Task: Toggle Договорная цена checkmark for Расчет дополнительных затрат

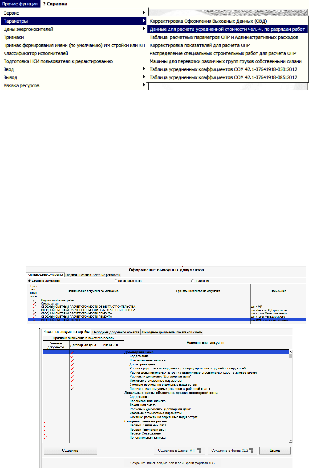Action: pyautogui.click(x=72, y=372)
